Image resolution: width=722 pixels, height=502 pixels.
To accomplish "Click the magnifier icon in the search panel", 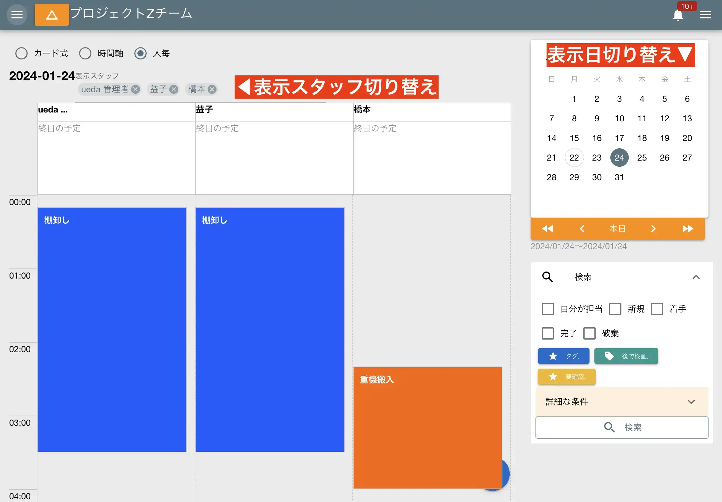I will (x=547, y=277).
